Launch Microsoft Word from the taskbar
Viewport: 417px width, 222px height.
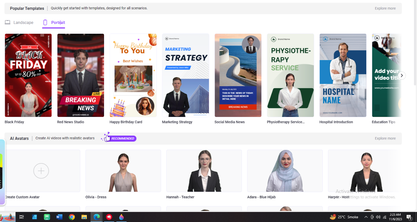(x=59, y=217)
